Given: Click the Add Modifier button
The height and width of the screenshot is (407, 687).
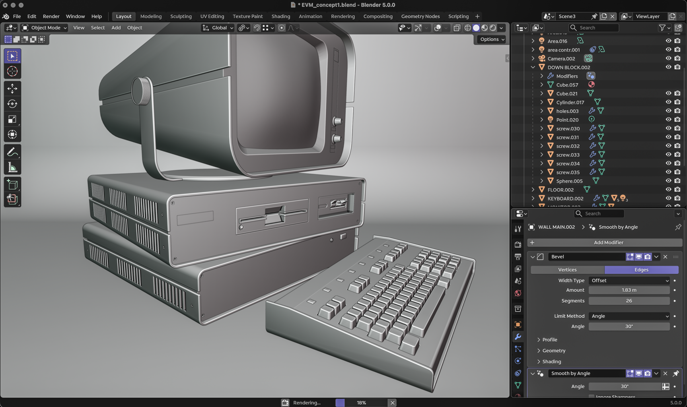Looking at the screenshot, I should point(605,242).
